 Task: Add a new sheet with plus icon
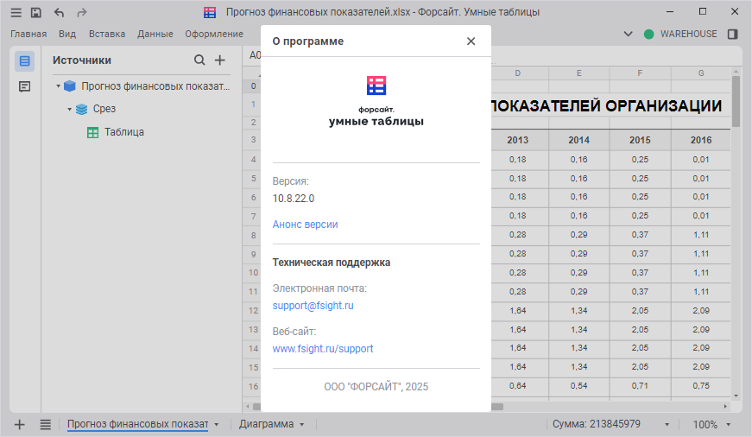pyautogui.click(x=20, y=425)
